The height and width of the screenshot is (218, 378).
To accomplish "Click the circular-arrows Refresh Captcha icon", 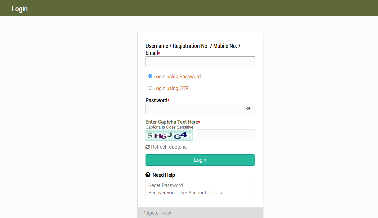I will point(148,147).
